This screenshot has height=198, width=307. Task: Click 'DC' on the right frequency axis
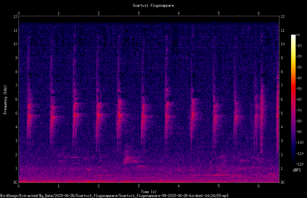pyautogui.click(x=283, y=182)
